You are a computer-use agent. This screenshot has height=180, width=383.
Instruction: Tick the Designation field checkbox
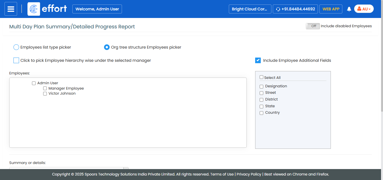262,86
